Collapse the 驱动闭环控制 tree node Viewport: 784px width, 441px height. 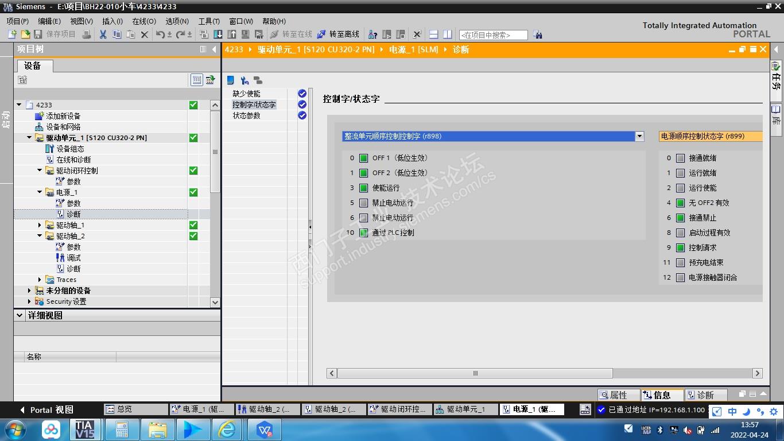(x=40, y=171)
